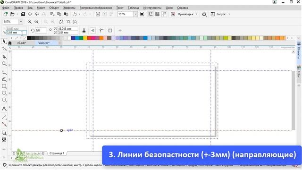Select the Страница 1 page tab

click(57, 153)
